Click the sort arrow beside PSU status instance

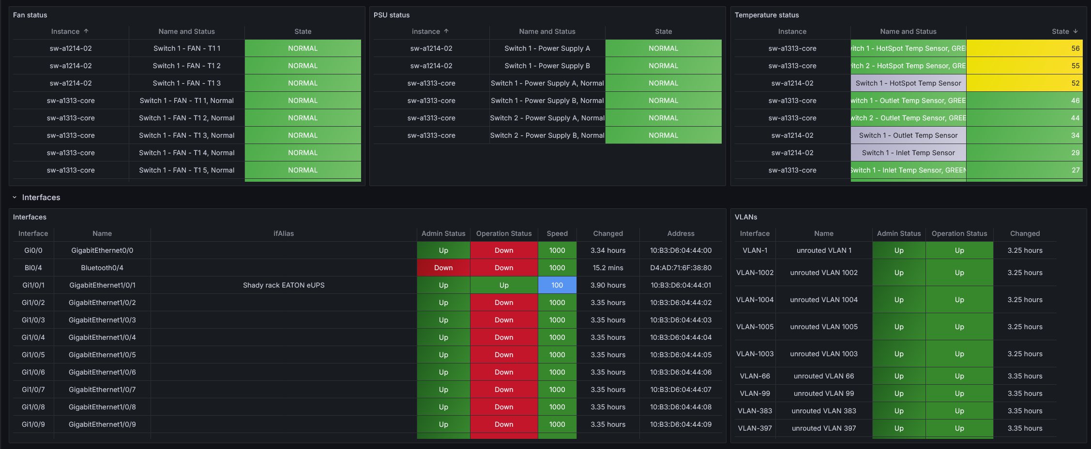[446, 31]
